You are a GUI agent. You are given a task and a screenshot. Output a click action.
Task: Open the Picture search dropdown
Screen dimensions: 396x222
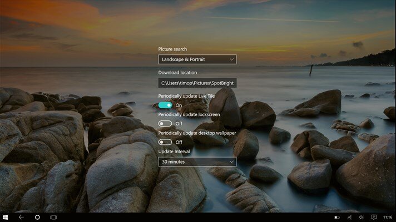[197, 59]
